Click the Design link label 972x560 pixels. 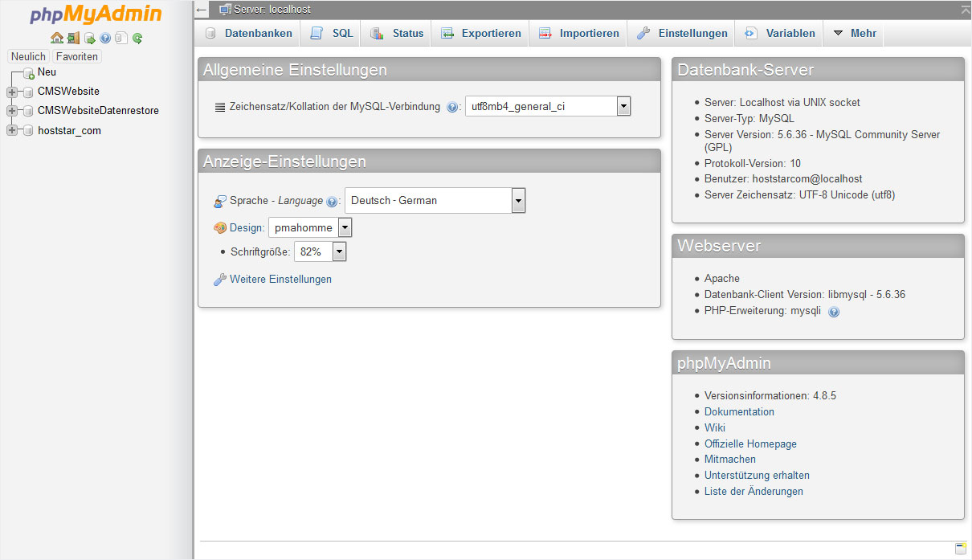click(x=247, y=228)
